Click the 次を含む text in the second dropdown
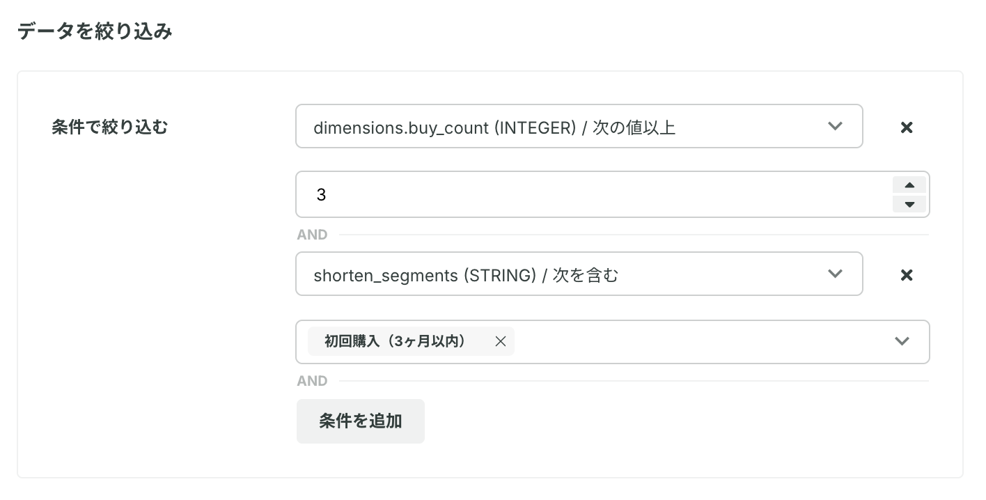 (x=586, y=275)
